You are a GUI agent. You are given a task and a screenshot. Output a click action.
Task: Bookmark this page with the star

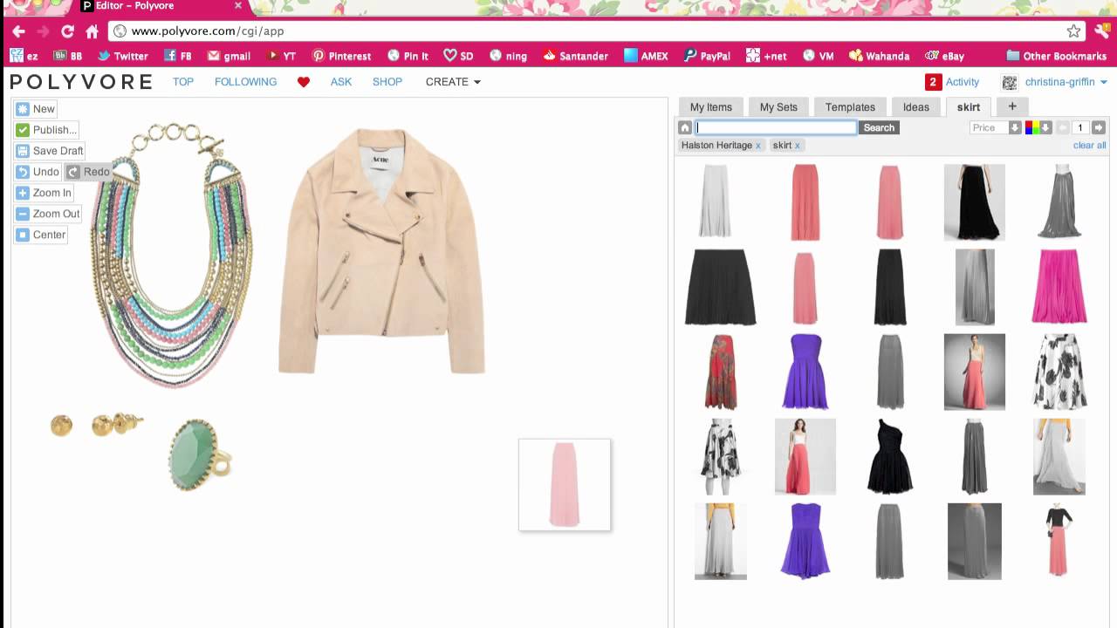pos(1073,31)
